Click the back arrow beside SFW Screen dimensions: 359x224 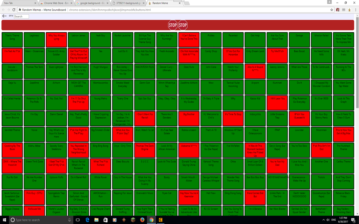[x=4, y=16]
